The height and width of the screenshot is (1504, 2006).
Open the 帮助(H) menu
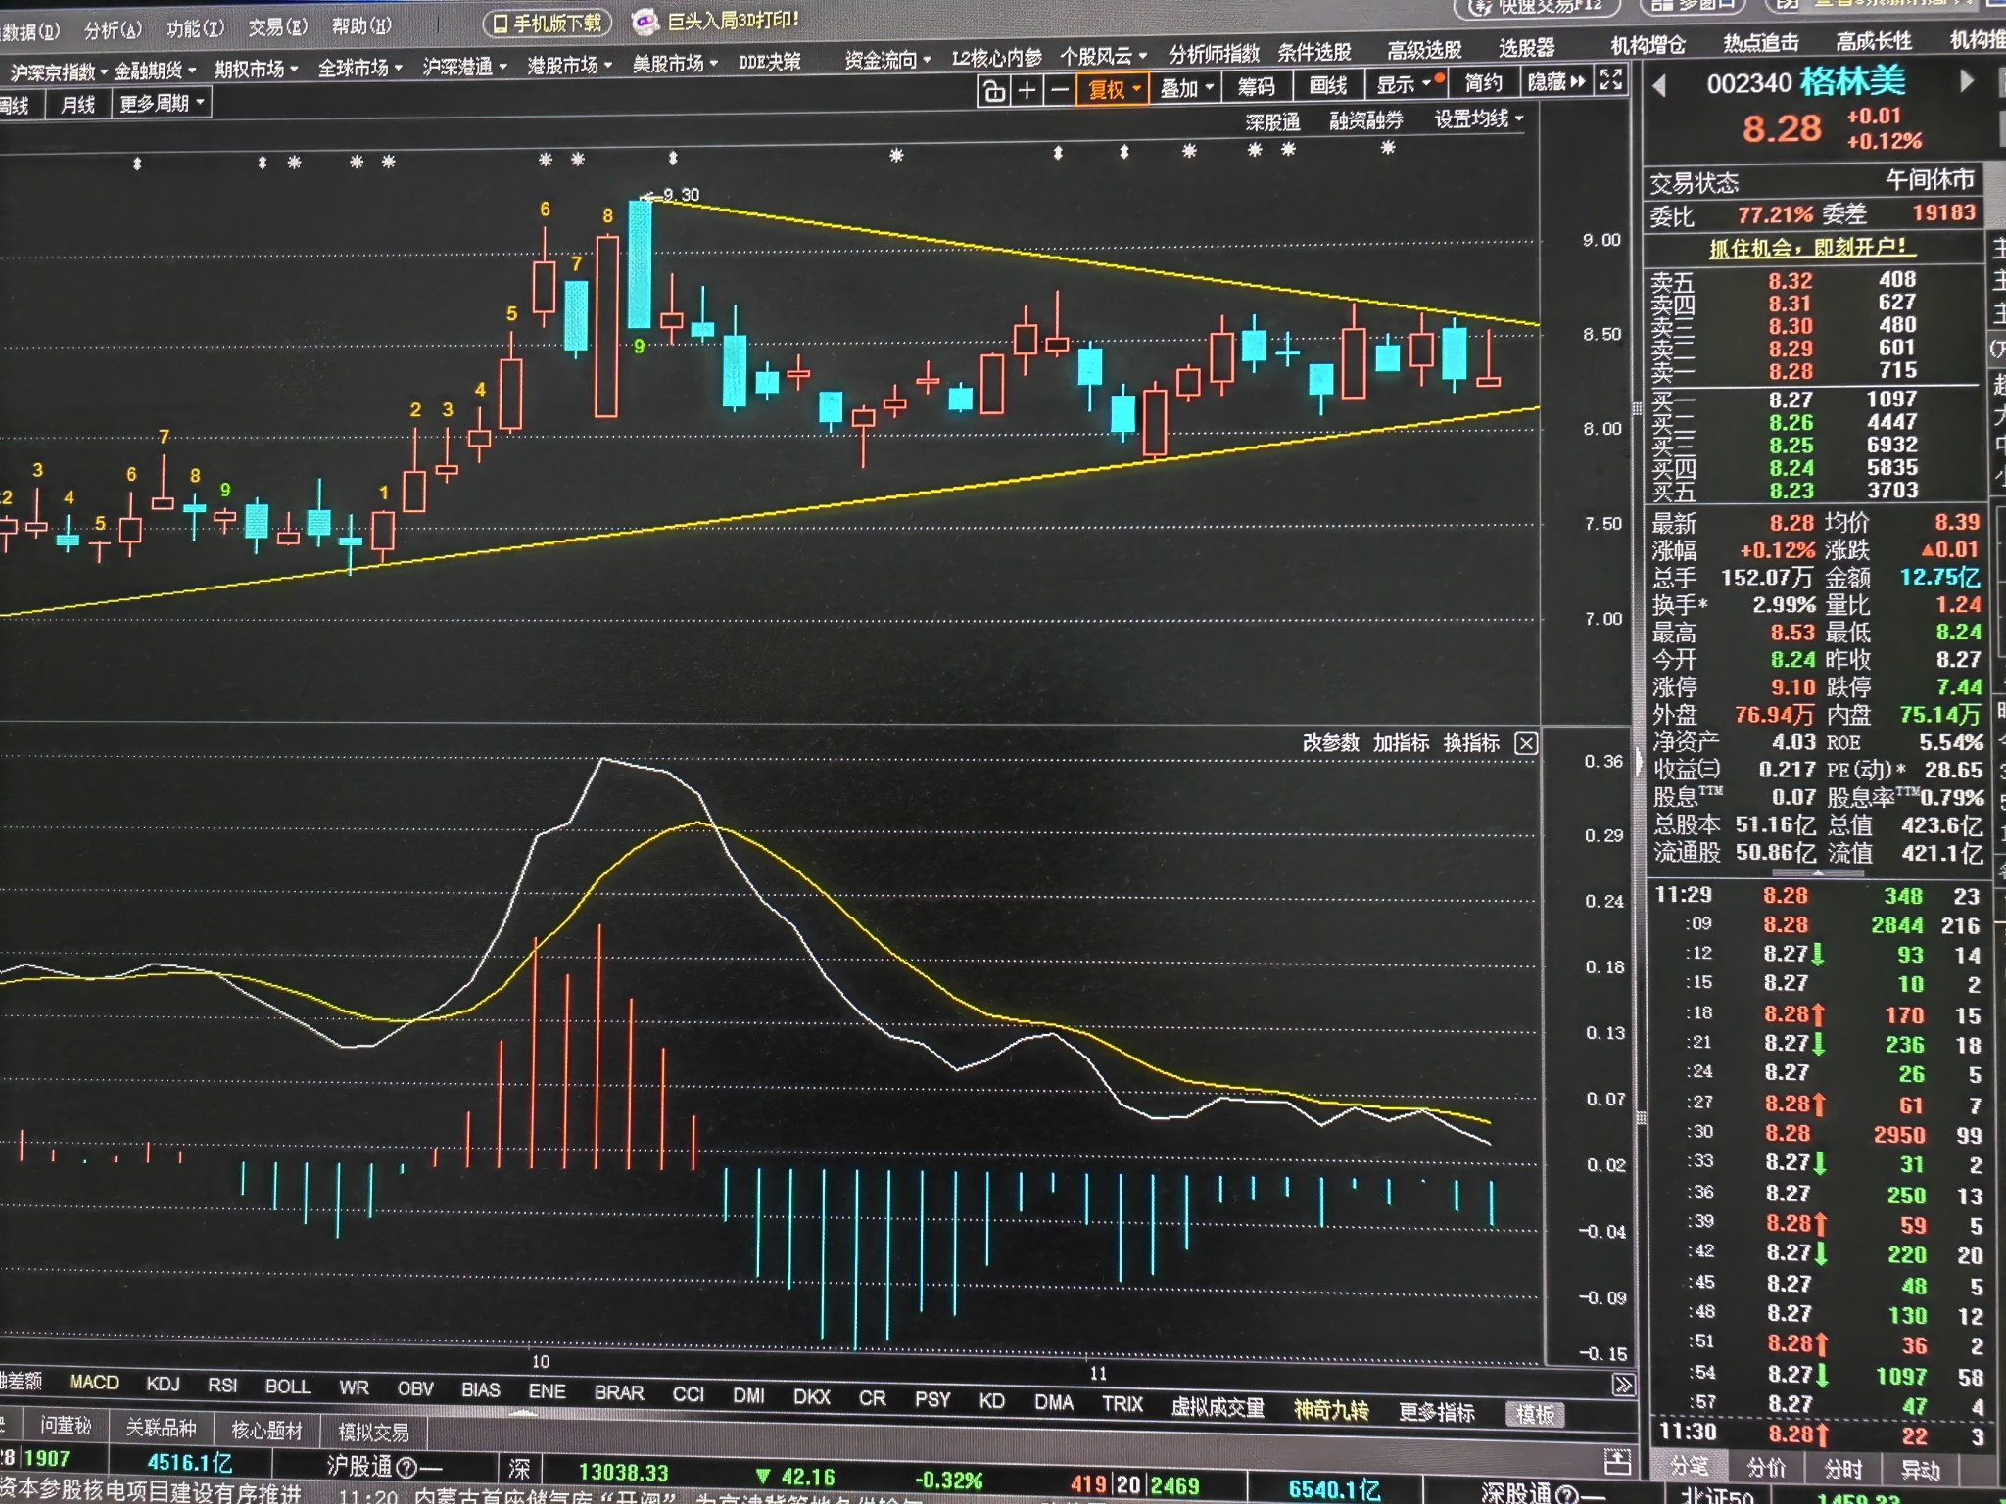coord(360,26)
